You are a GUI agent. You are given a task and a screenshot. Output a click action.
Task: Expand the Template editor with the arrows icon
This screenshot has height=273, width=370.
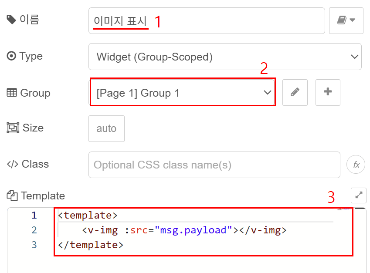pos(359,195)
